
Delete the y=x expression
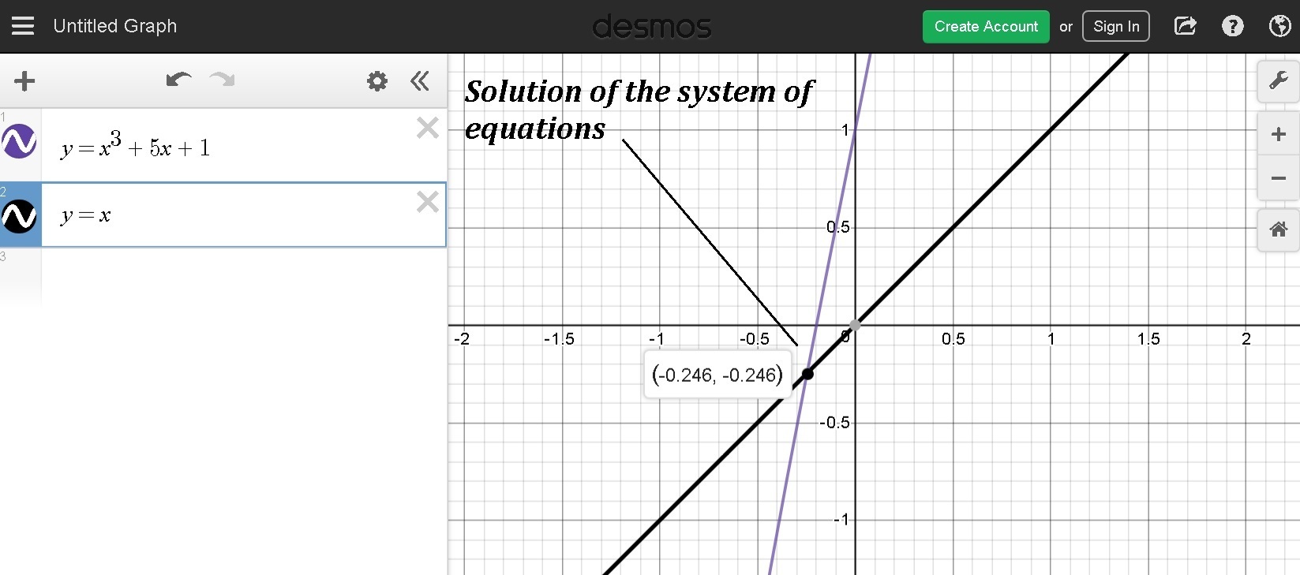tap(428, 202)
